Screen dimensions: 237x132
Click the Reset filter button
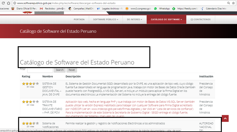coord(72,70)
